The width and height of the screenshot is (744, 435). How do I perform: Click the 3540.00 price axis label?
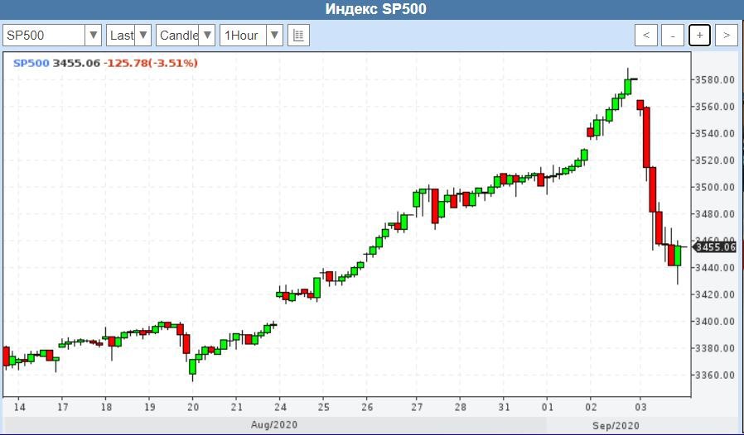pos(715,134)
